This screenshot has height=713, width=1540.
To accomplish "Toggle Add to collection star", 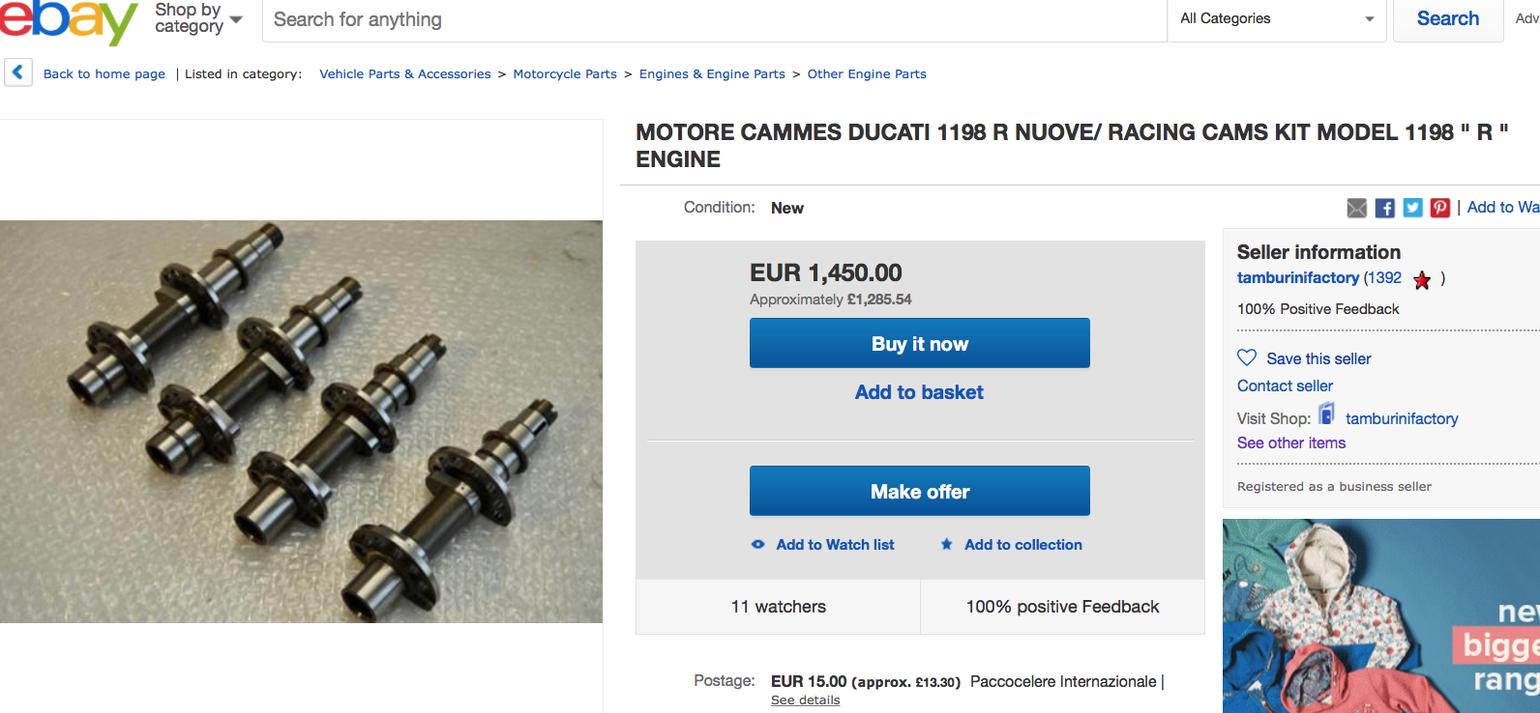I will click(947, 545).
